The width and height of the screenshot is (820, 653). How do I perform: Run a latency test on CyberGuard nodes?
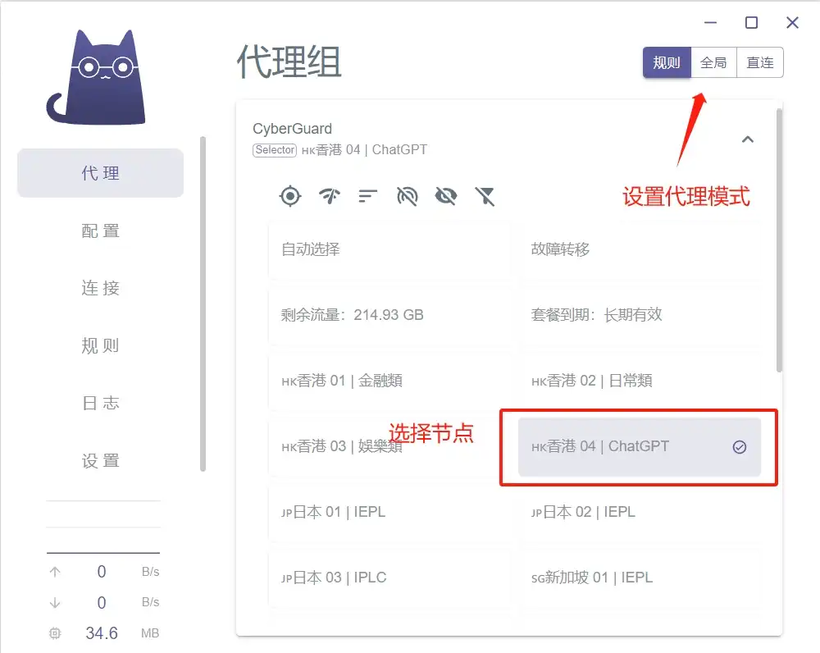[328, 196]
